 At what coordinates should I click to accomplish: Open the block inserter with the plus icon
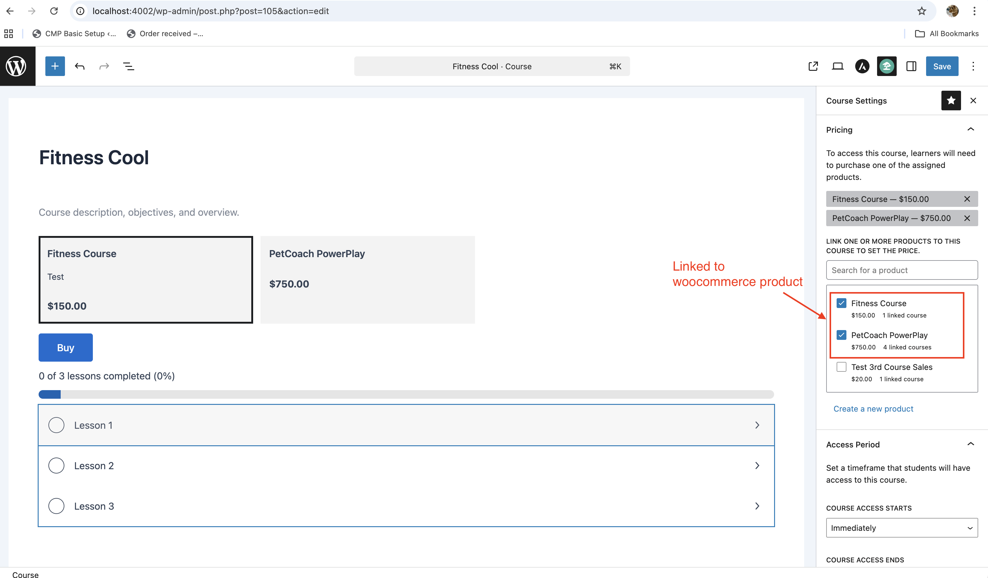[x=55, y=66]
